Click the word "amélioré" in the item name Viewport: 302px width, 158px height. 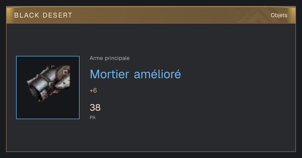click(x=157, y=74)
